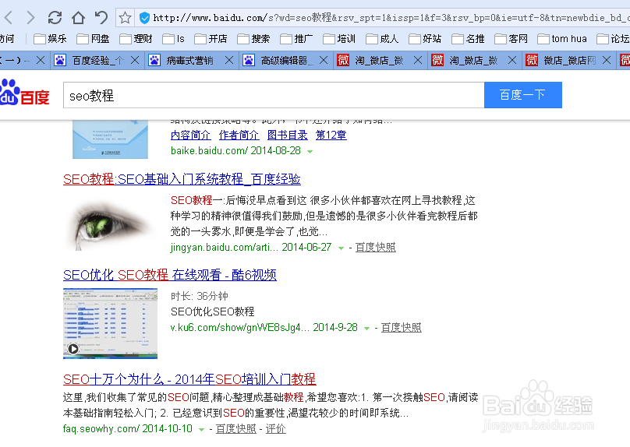Image resolution: width=630 pixels, height=447 pixels.
Task: Close the 高级编辑器 tab
Action: 324,61
